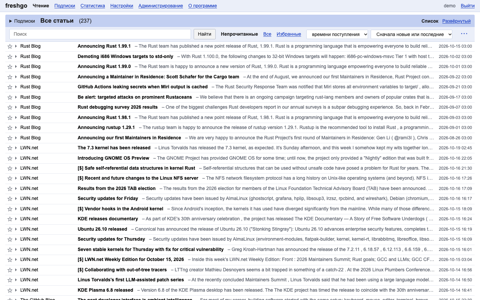Star the 'Results from the 2026 TAB election' article
Screen dimensions: 480x300
(10, 189)
